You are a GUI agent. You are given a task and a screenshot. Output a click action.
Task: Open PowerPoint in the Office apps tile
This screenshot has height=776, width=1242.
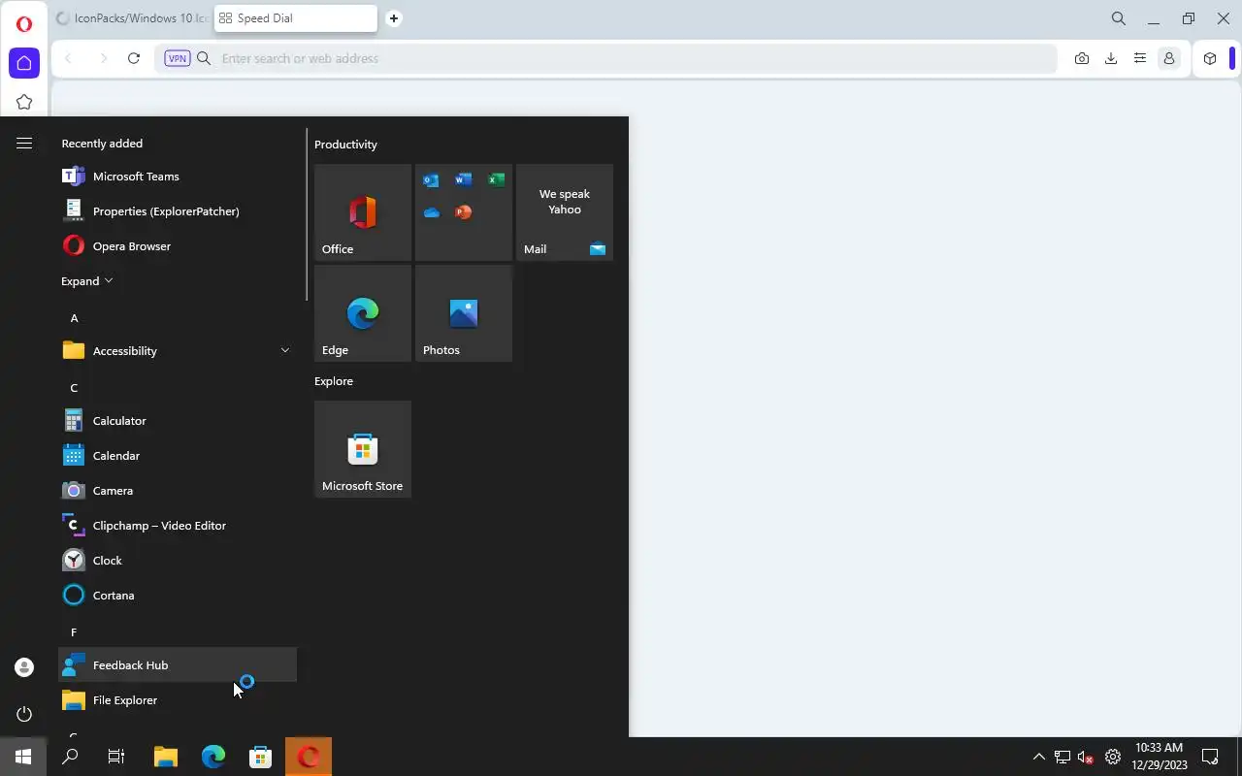click(463, 212)
